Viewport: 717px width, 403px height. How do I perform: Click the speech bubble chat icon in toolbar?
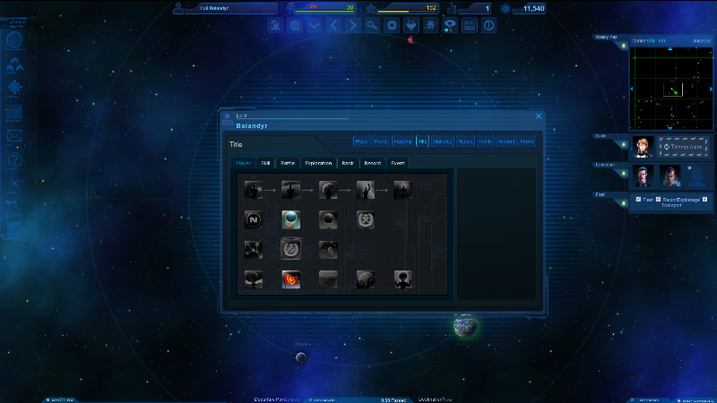(x=450, y=25)
